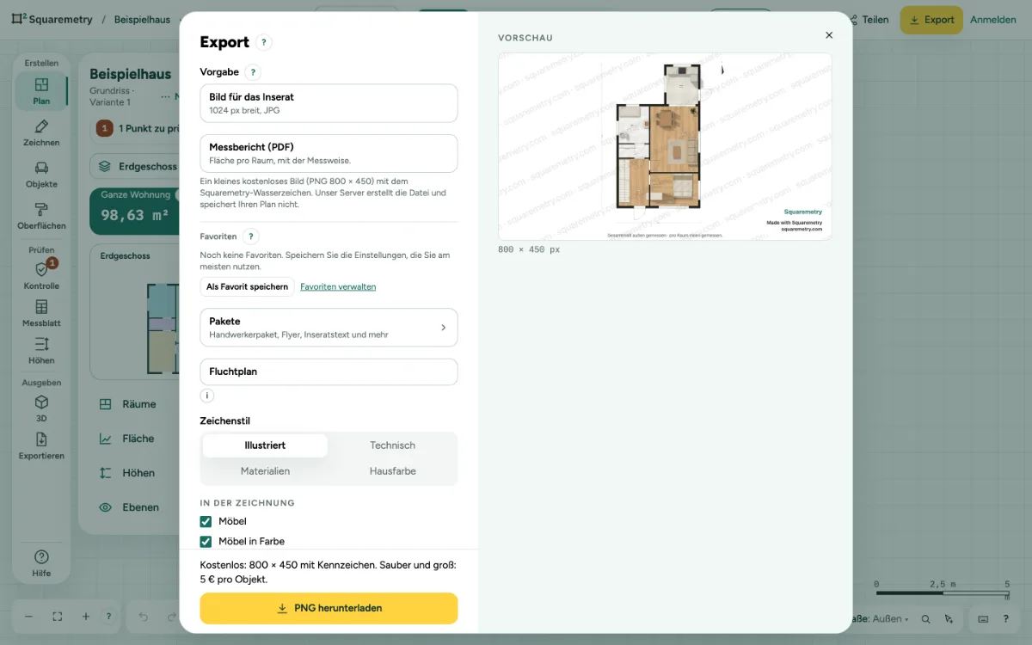Open the Hilfe help icon
1032x645 pixels.
[x=41, y=563]
